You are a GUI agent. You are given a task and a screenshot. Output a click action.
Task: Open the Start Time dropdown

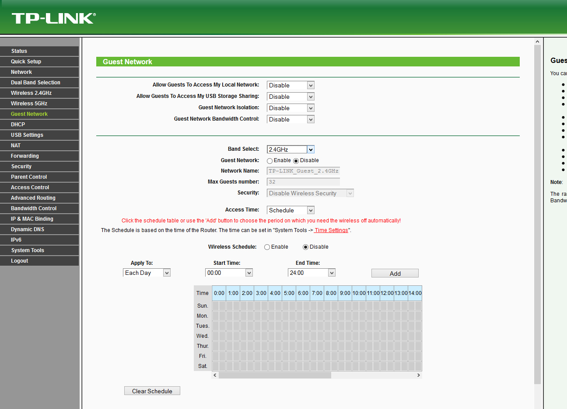(x=229, y=273)
